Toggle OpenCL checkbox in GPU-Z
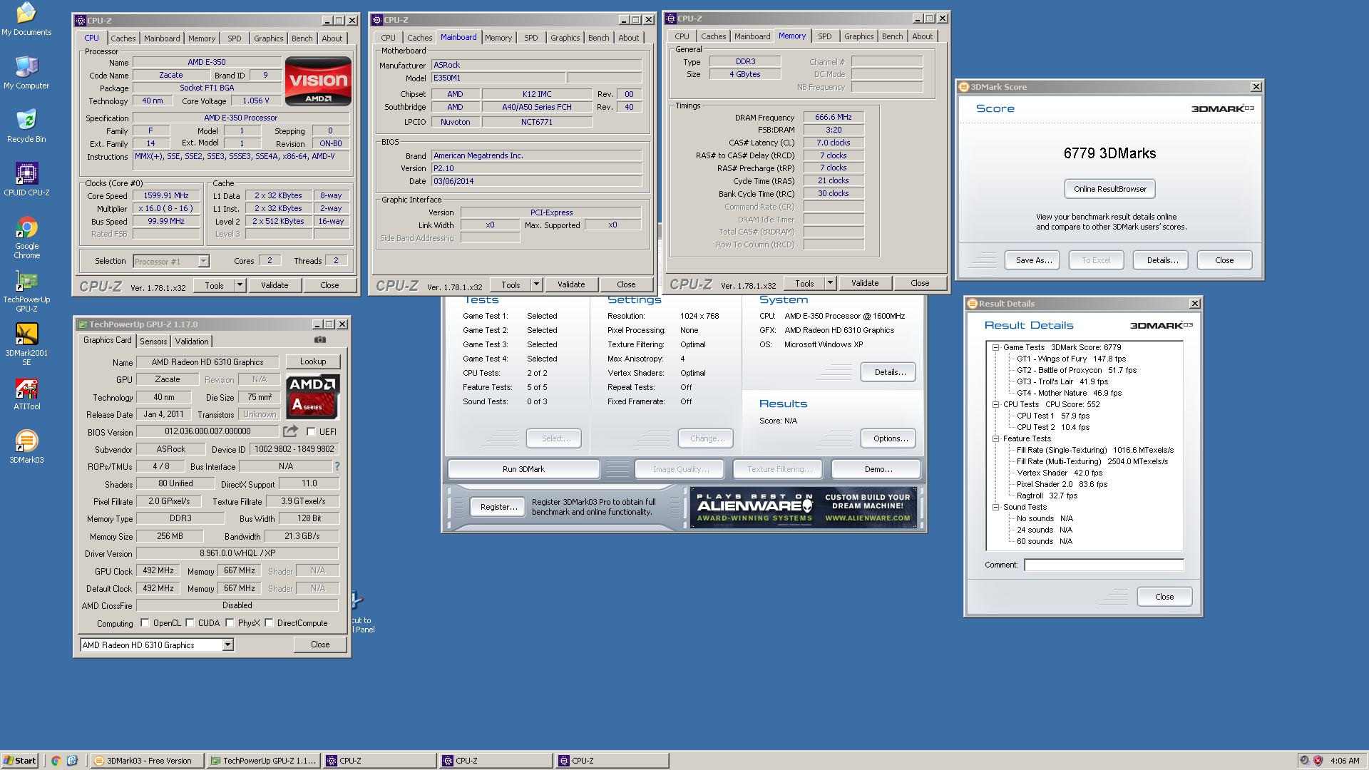This screenshot has height=770, width=1369. (145, 622)
